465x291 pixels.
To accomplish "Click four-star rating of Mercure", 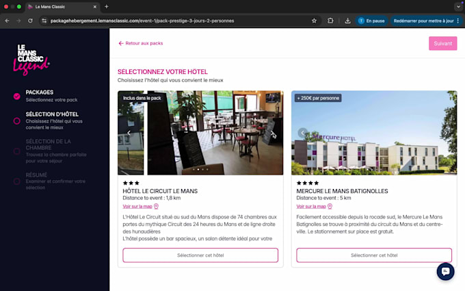I will pyautogui.click(x=308, y=183).
